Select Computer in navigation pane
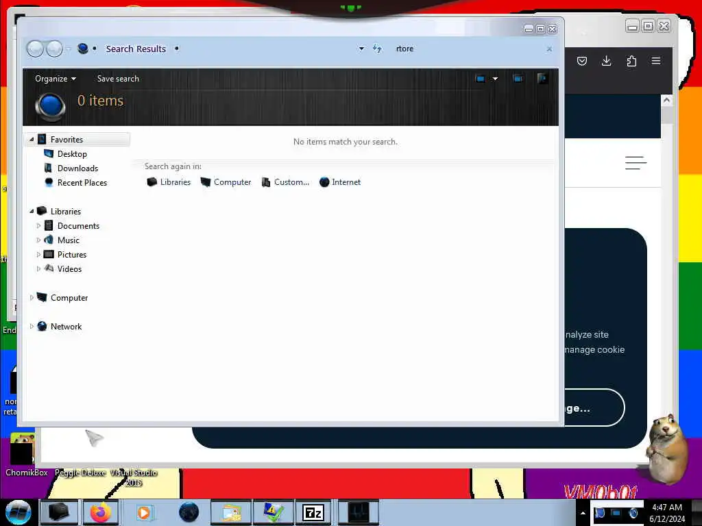Screen dimensions: 702x526 click(69, 297)
